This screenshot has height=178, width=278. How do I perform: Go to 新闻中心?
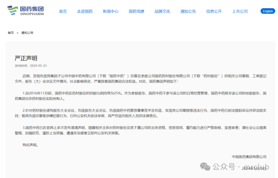pos(111,11)
